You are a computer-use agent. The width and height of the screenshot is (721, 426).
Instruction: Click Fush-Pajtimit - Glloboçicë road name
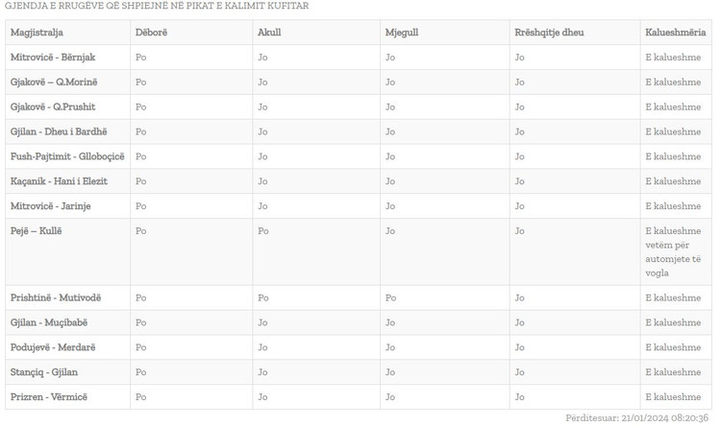click(67, 156)
